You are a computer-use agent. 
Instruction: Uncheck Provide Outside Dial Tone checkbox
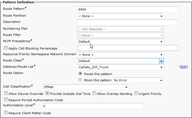point(47,93)
